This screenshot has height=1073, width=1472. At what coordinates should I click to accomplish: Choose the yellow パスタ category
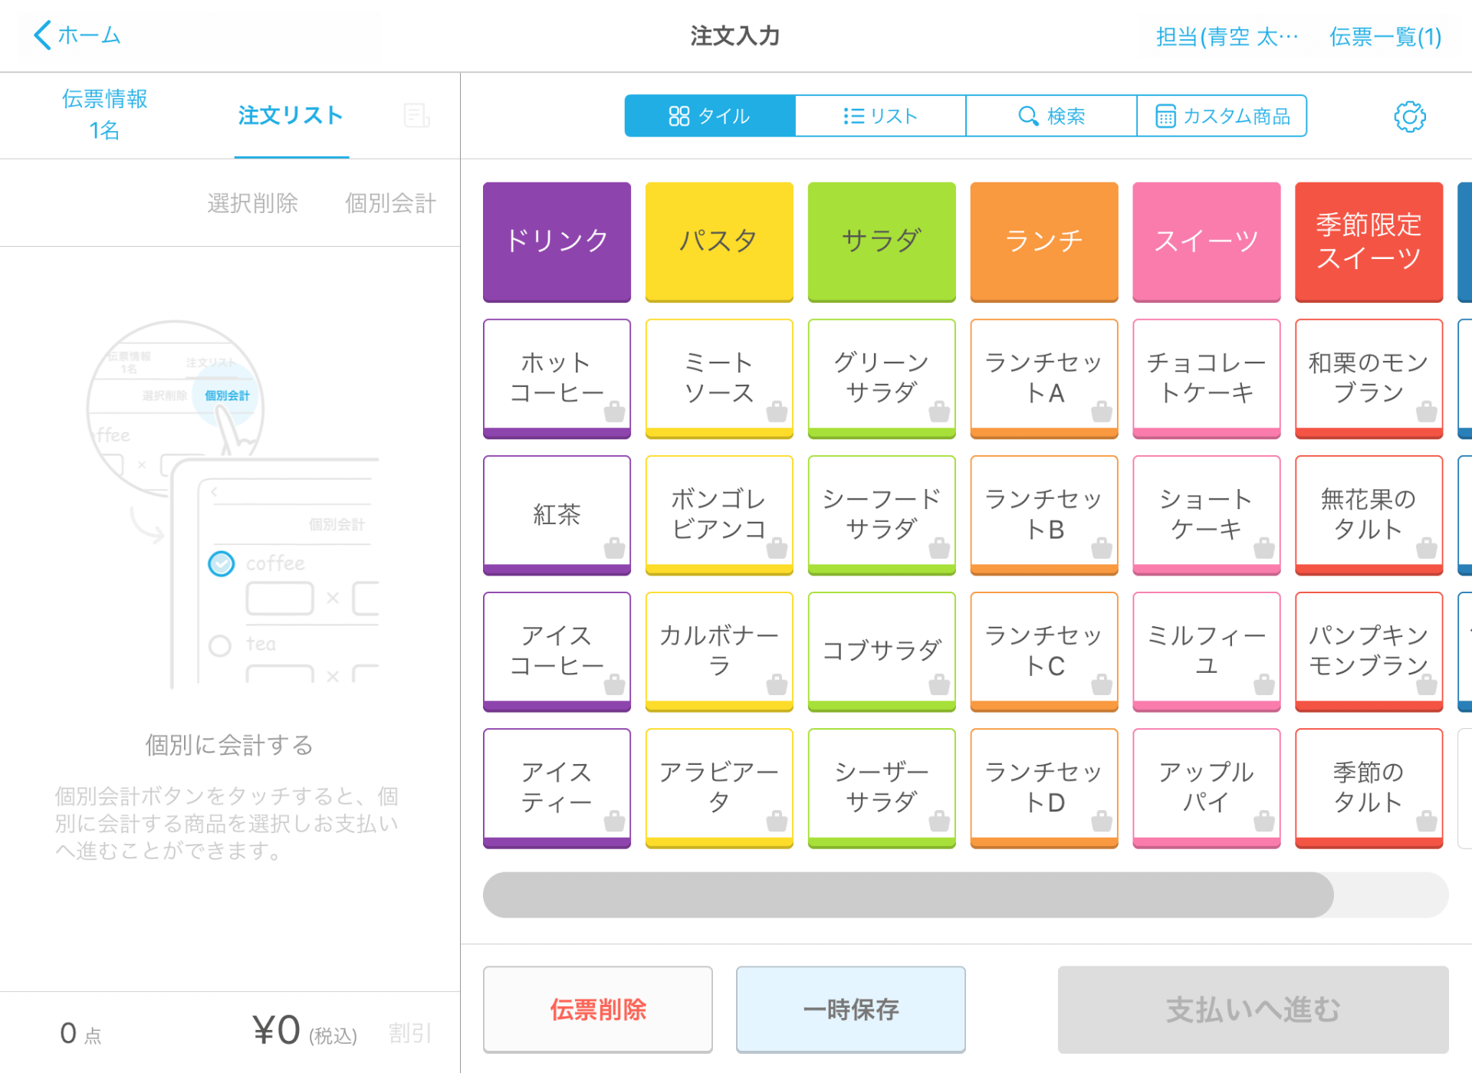pyautogui.click(x=719, y=241)
